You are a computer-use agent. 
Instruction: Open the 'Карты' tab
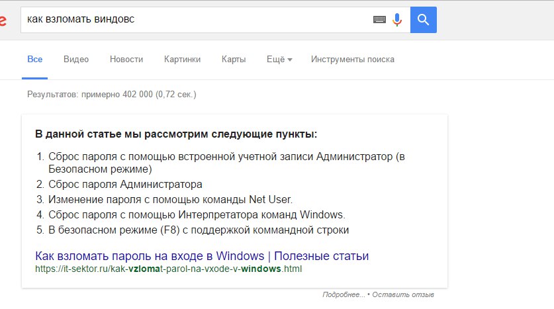(234, 60)
